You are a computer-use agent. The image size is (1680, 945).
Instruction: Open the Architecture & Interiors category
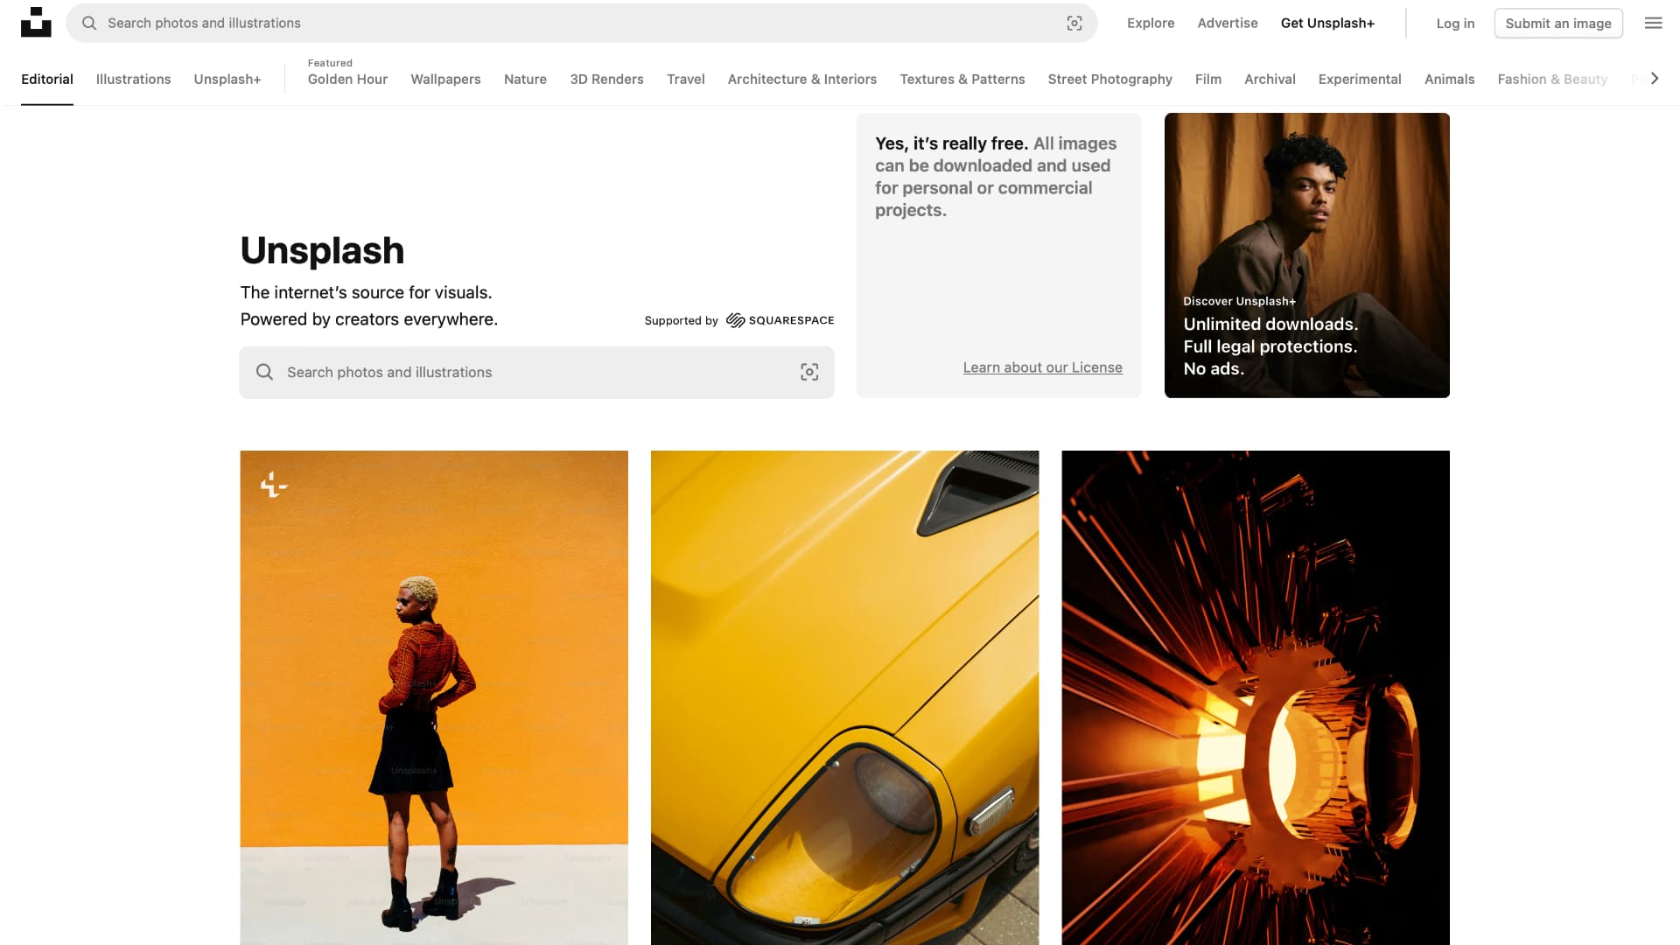point(801,80)
